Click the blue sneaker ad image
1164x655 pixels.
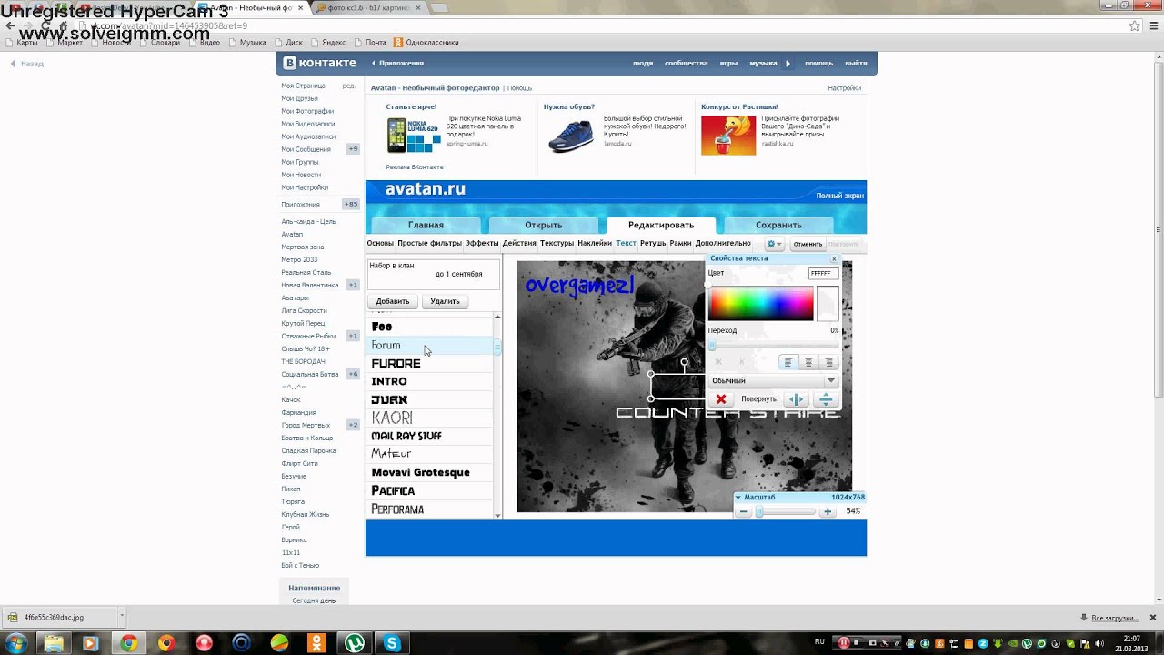click(x=570, y=135)
